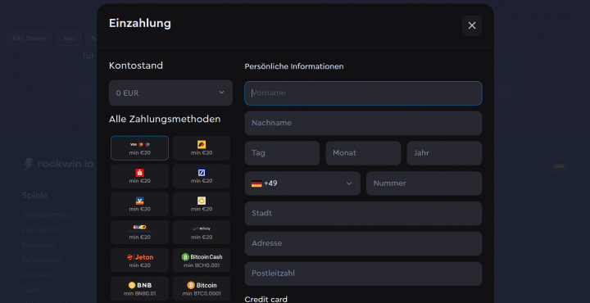The height and width of the screenshot is (303, 590).
Task: Activate the Monat birth month field
Action: pyautogui.click(x=363, y=153)
